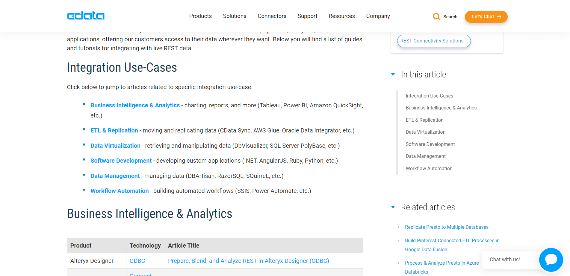
Task: Open Workflow Automation bullet link
Action: tap(120, 191)
